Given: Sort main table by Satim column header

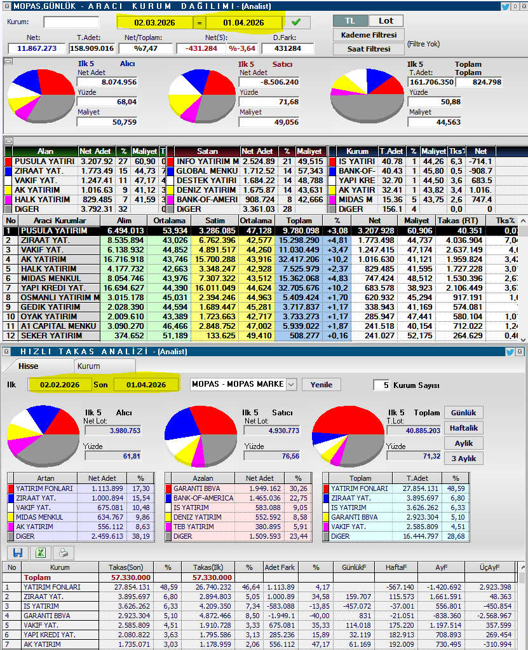Looking at the screenshot, I should pyautogui.click(x=215, y=221).
